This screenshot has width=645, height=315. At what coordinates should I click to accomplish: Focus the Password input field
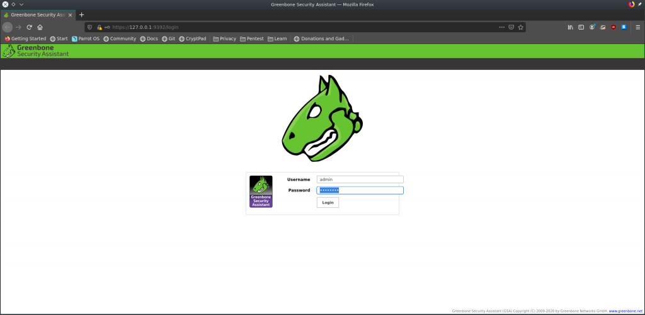coord(360,190)
